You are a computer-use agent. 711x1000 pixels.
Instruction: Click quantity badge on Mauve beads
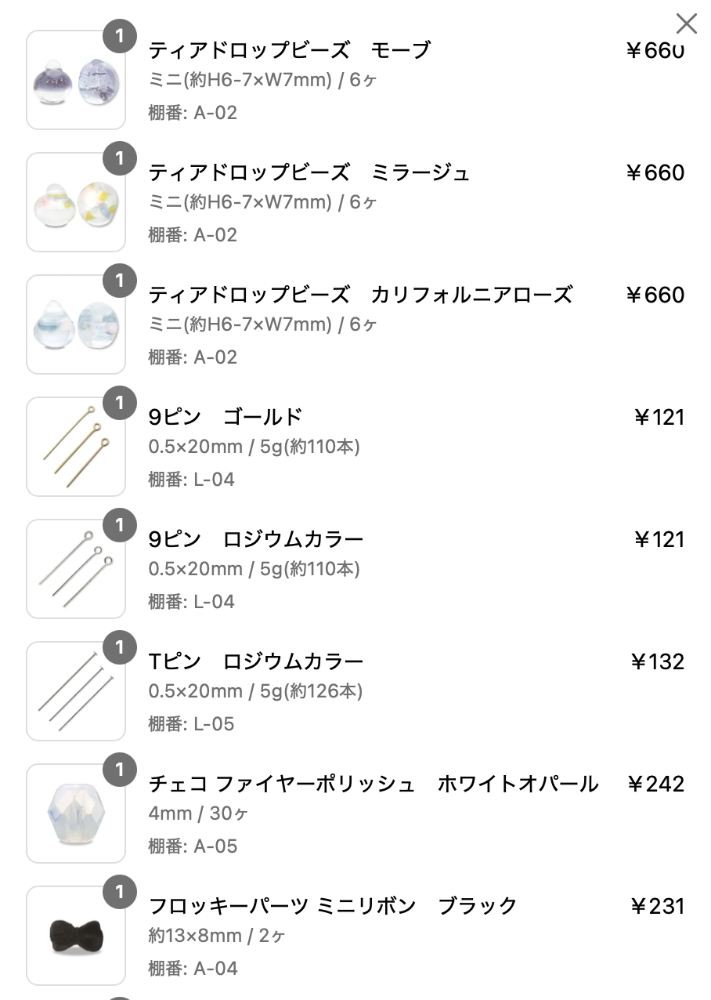point(119,37)
